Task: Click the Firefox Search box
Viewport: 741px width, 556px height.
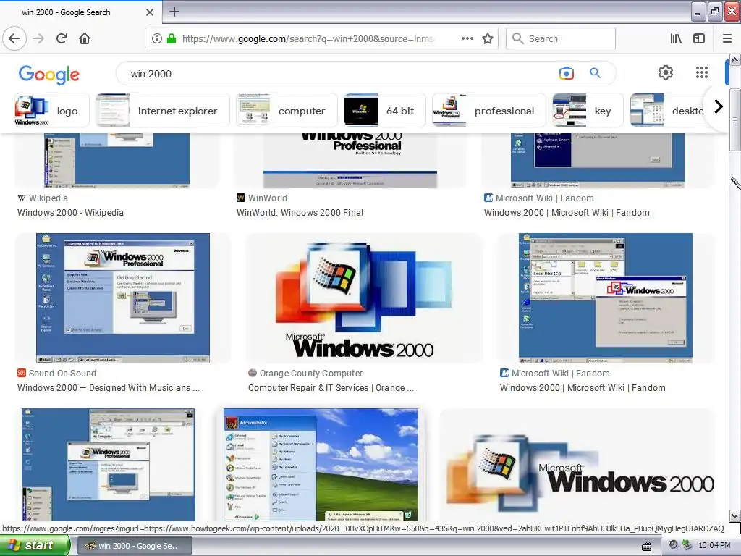Action: [x=561, y=38]
